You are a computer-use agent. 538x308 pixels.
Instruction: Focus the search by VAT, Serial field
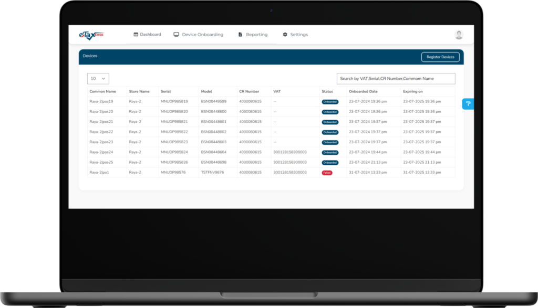(396, 79)
